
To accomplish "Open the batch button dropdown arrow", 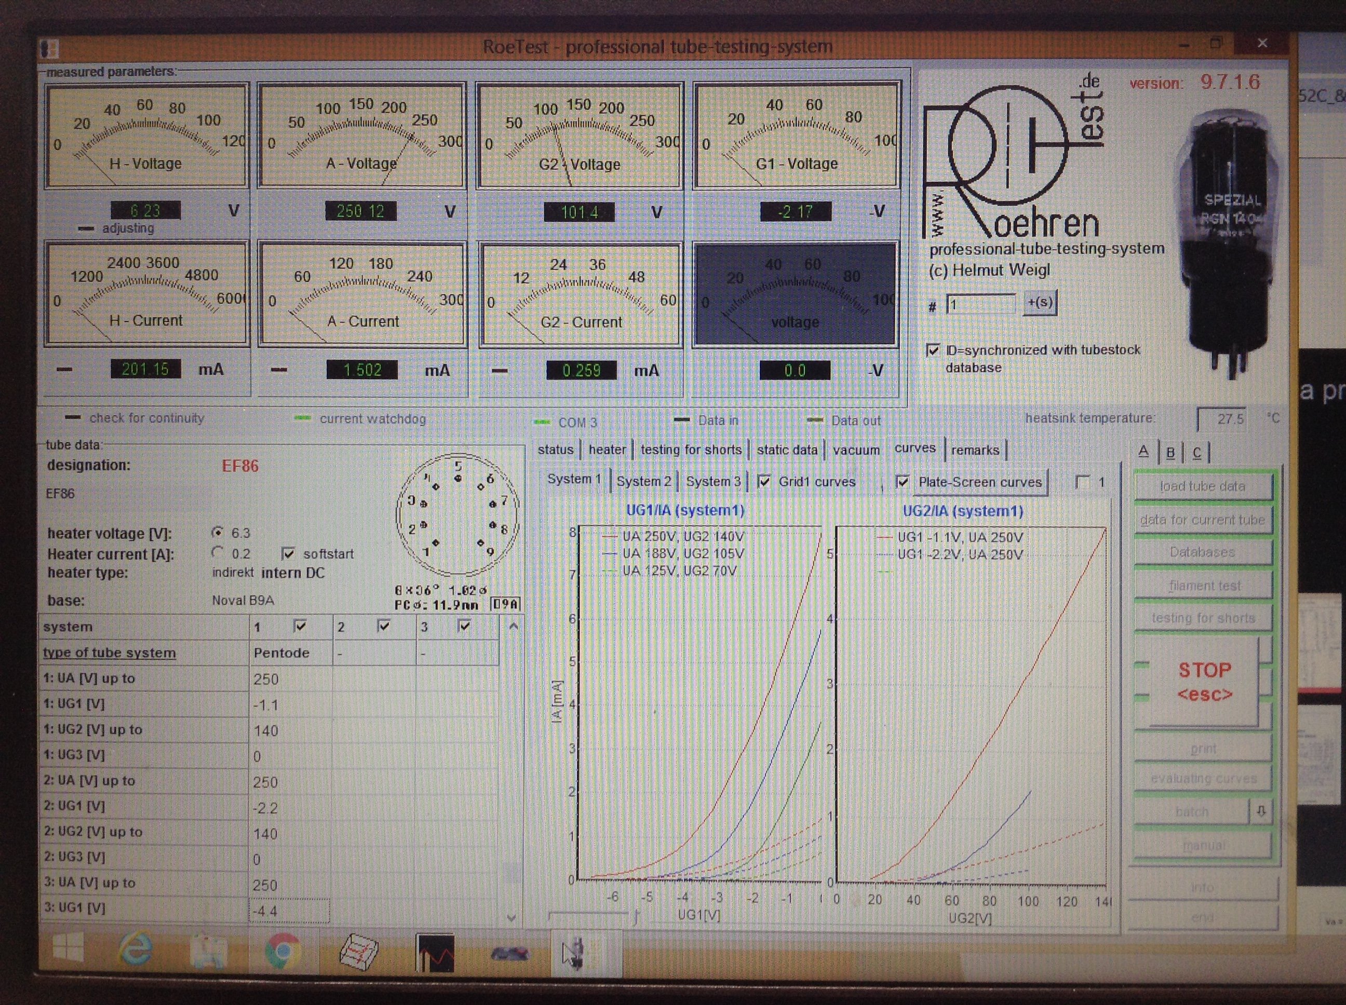I will pyautogui.click(x=1261, y=811).
